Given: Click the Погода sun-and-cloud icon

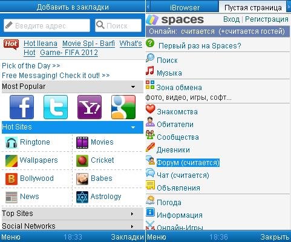Looking at the screenshot, I should [x=151, y=200].
